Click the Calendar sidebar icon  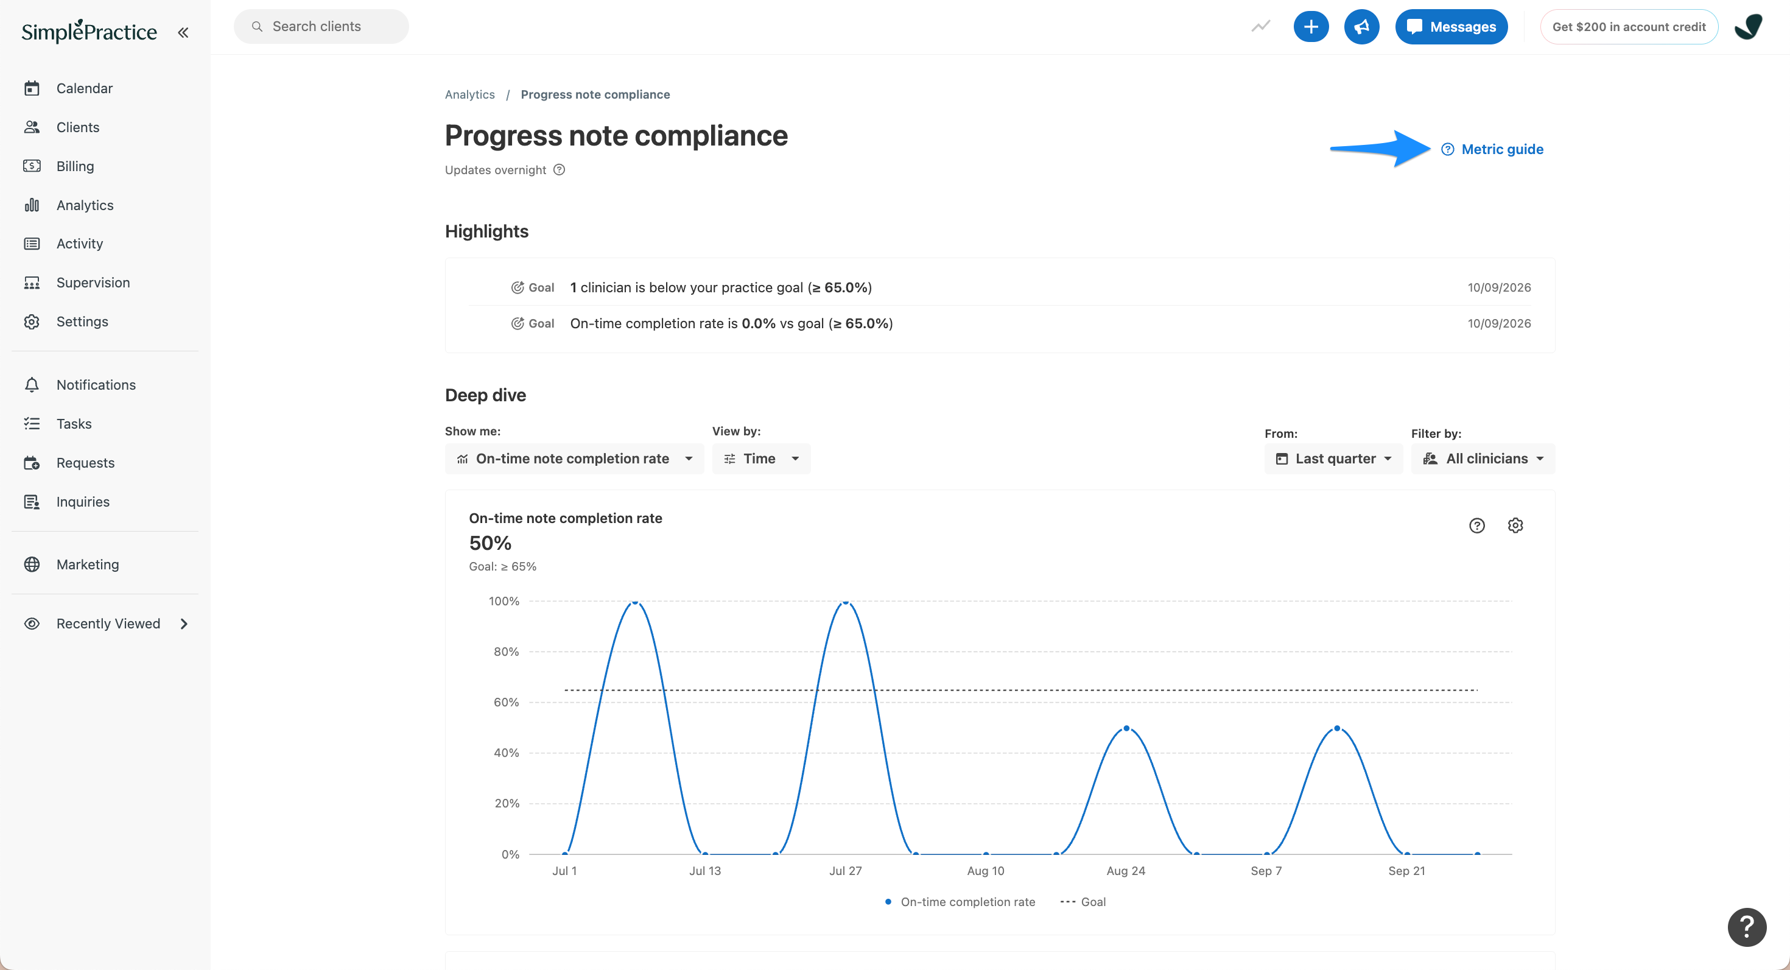pos(32,88)
